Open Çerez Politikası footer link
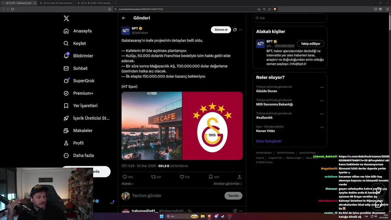 pyautogui.click(x=308, y=153)
